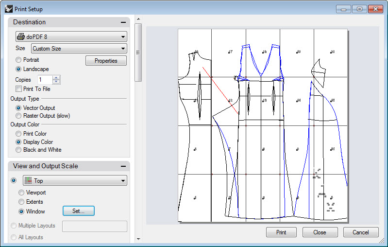Select Display Color option

pyautogui.click(x=18, y=142)
